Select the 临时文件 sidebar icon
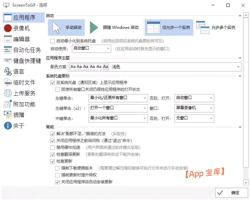251x200 pixels. coord(8,82)
